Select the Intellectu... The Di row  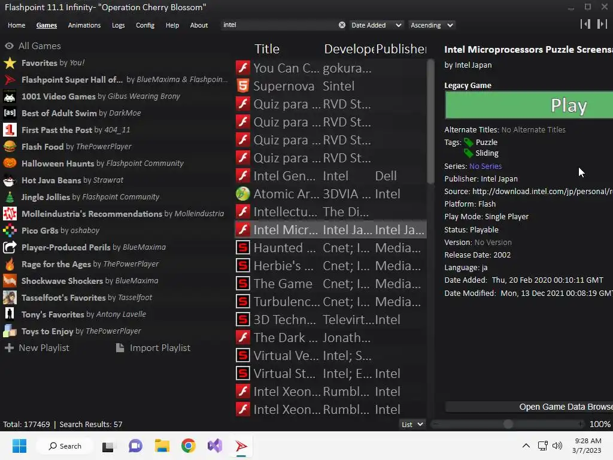click(330, 211)
